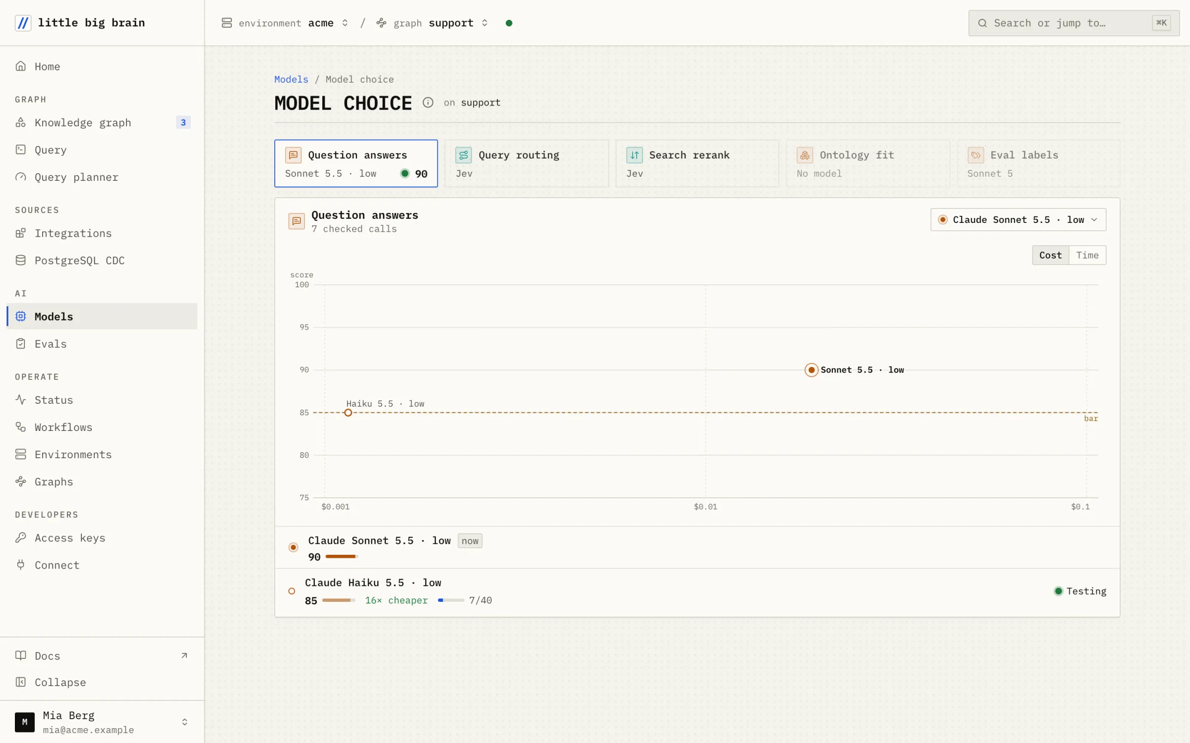Click the info icon beside MODEL CHOICE
This screenshot has width=1190, height=743.
428,103
